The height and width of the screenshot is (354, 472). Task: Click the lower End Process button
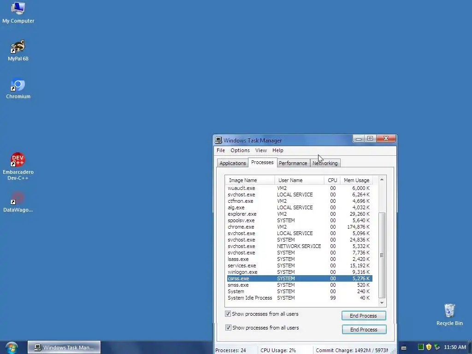click(364, 330)
